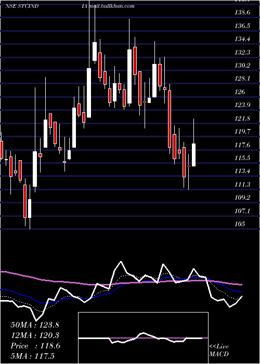Click the 136.5 price axis label
The height and width of the screenshot is (364, 260).
pyautogui.click(x=243, y=26)
